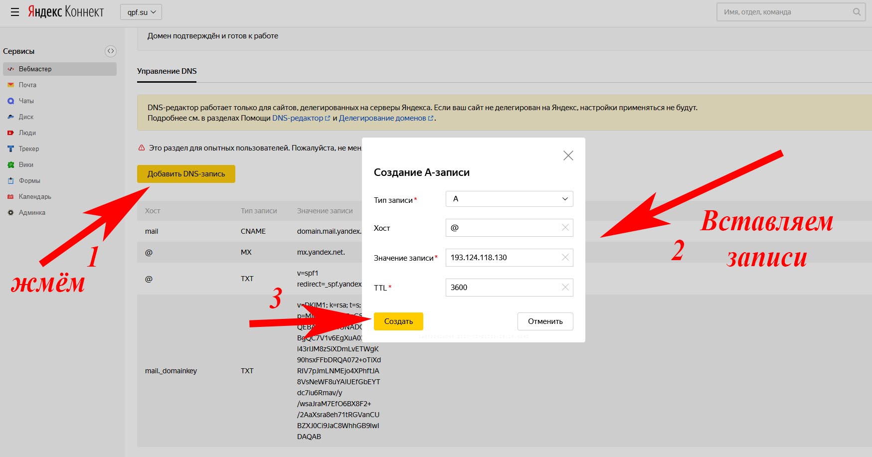Click the Почта envelope icon
This screenshot has width=872, height=457.
click(10, 85)
